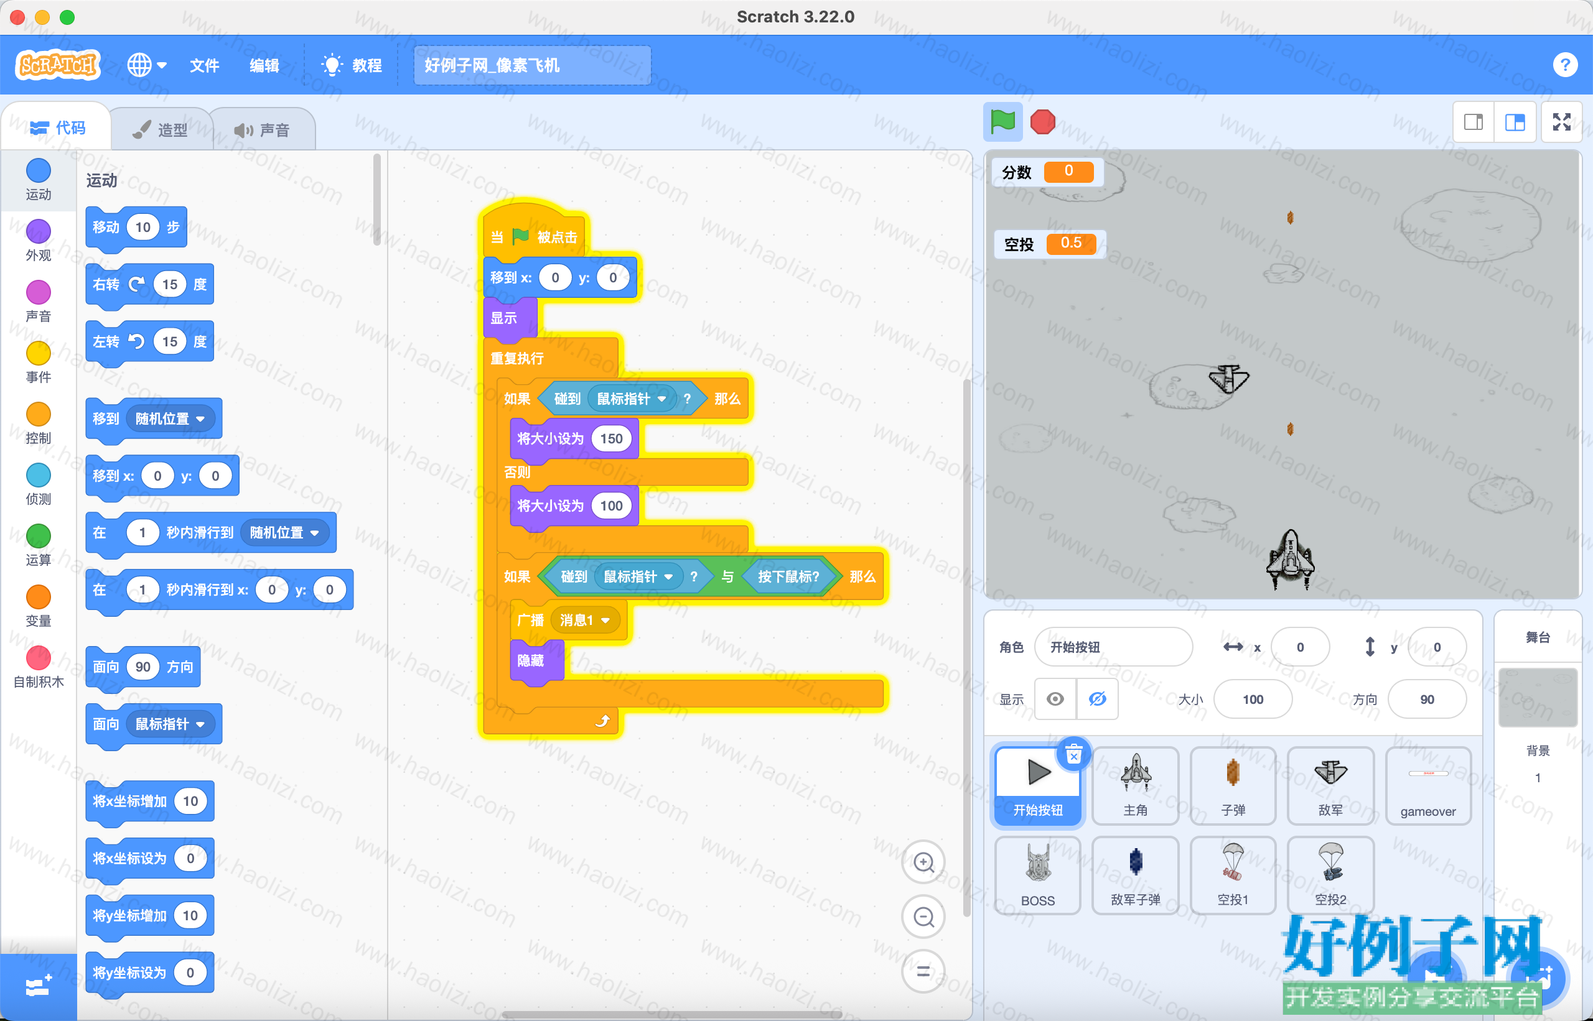Open the 编辑 menu

[x=264, y=65]
